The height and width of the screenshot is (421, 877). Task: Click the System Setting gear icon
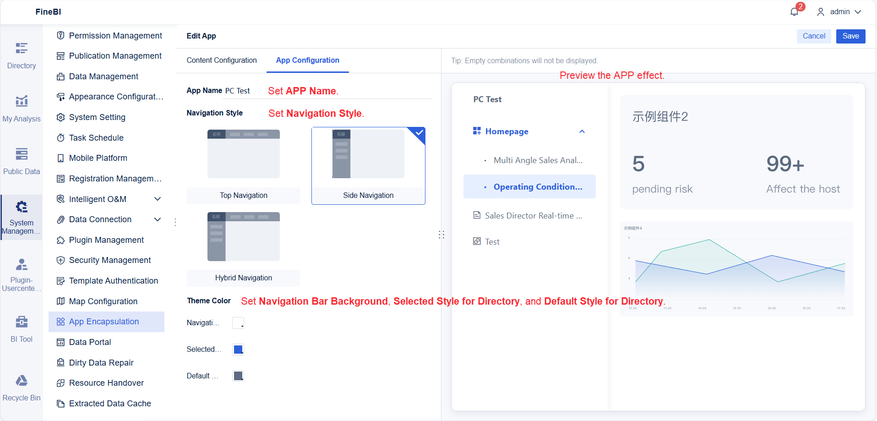click(60, 117)
